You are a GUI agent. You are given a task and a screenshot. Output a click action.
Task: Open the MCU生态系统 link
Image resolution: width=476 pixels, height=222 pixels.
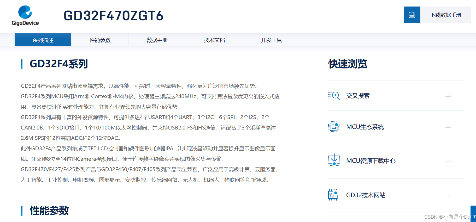pyautogui.click(x=365, y=127)
